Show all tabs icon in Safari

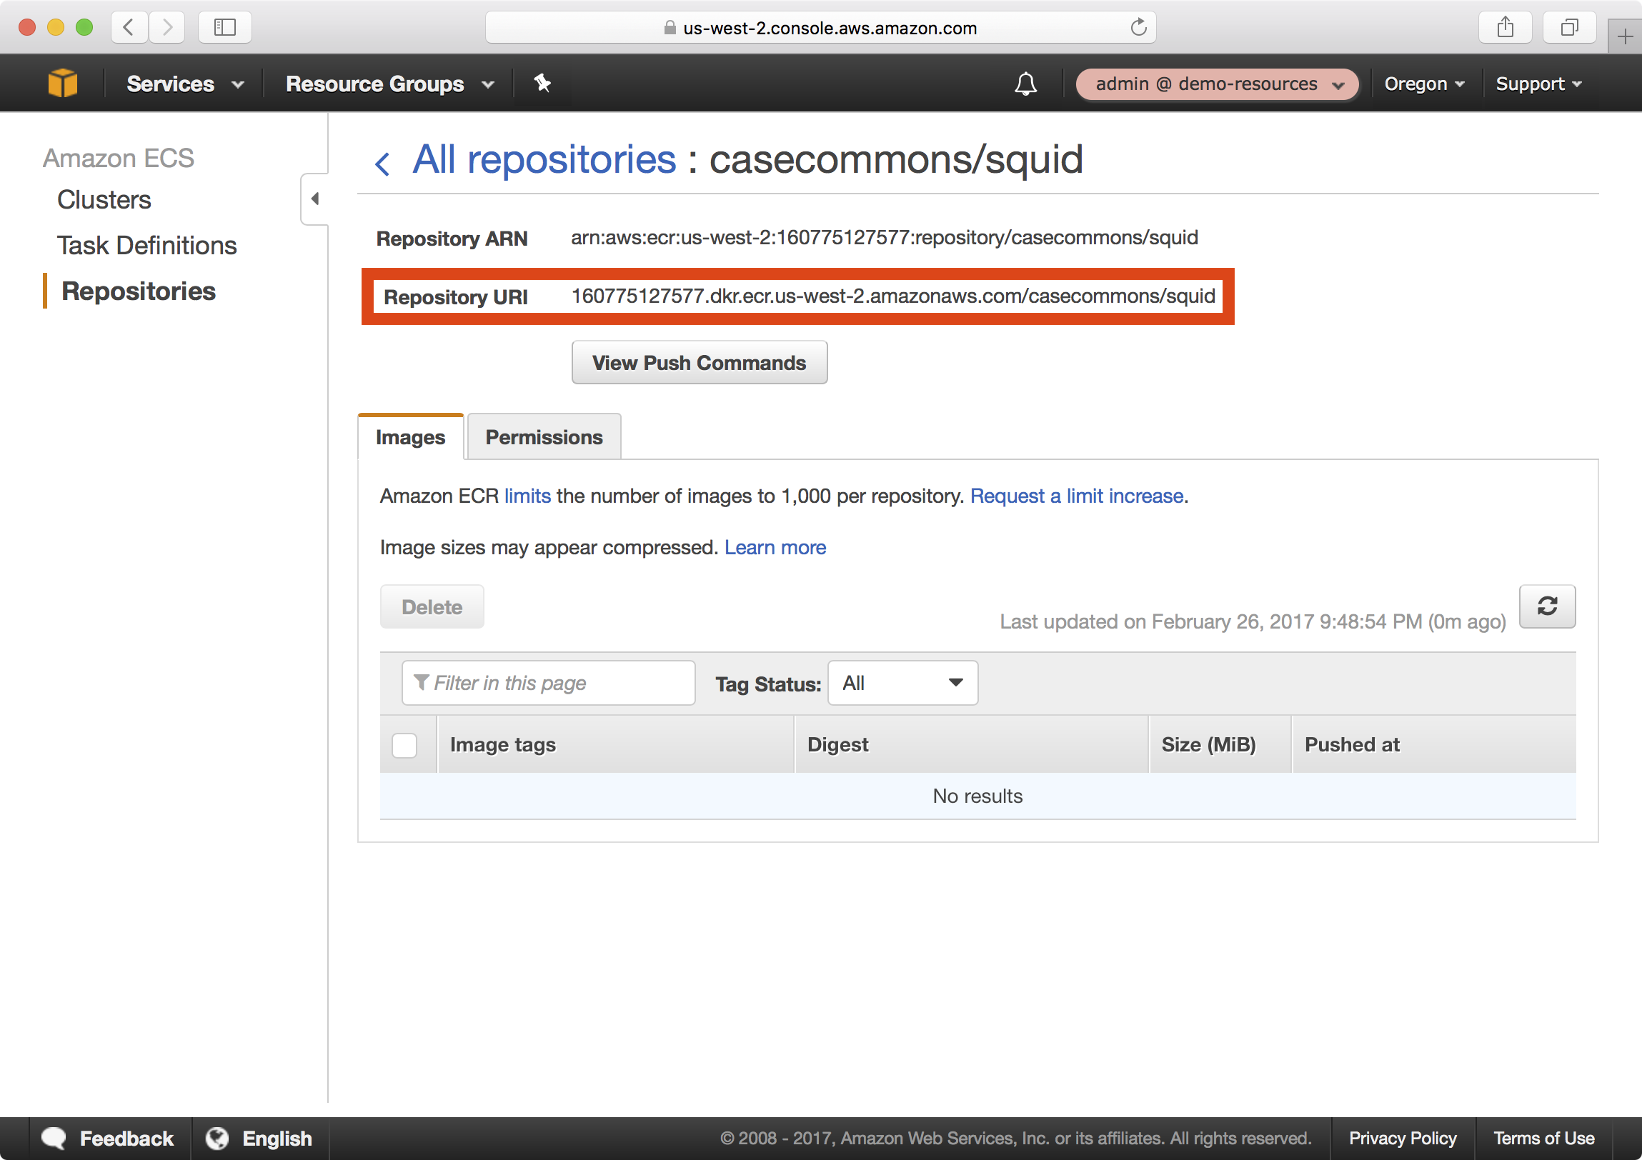click(x=1569, y=28)
